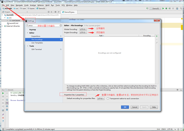Image resolution: width=184 pixels, height=131 pixels.
Task: Open Help from the Settings dialog
Action: [x=154, y=107]
